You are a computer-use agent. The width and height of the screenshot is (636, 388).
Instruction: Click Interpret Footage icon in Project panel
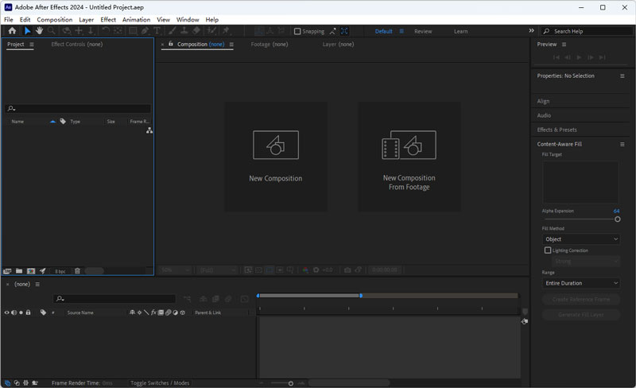[x=7, y=271]
